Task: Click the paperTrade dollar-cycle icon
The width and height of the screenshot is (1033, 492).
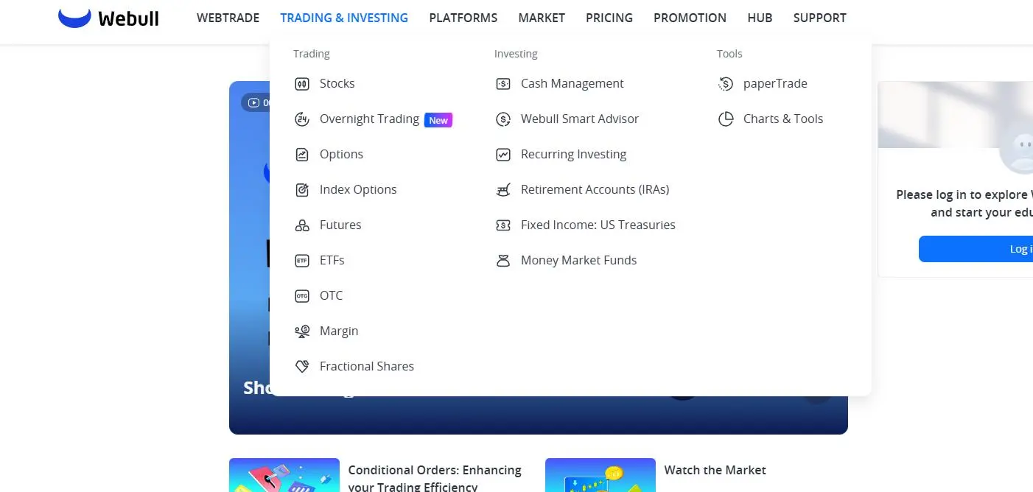Action: tap(726, 84)
